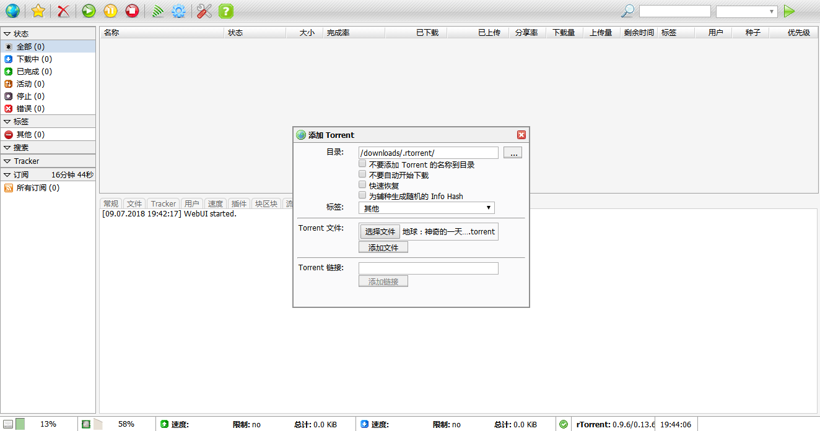Expand the 搜索 sidebar section
This screenshot has height=431, width=820.
48,147
